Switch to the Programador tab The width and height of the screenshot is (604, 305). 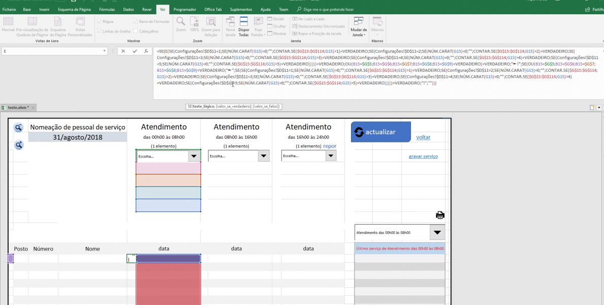(x=184, y=9)
